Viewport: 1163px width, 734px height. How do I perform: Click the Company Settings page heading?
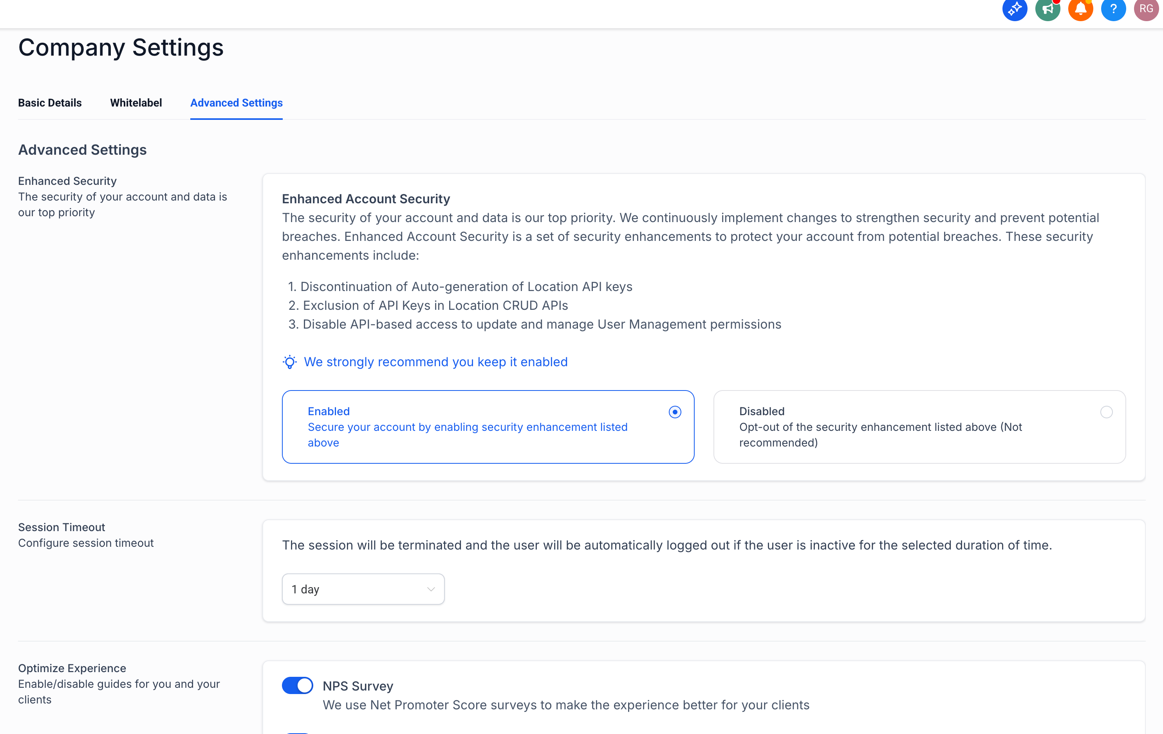(121, 47)
